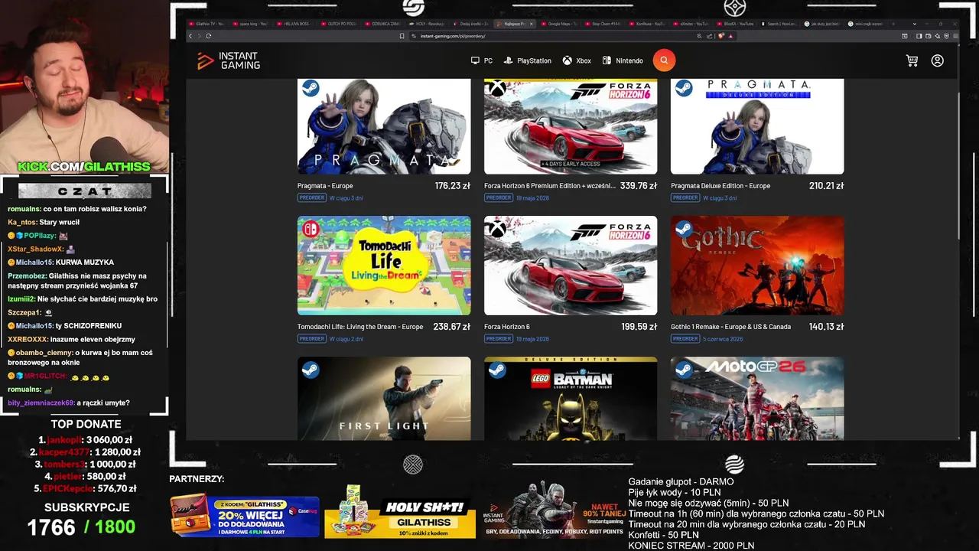Click the zoom magnifier in address bar
This screenshot has width=979, height=551.
(699, 36)
